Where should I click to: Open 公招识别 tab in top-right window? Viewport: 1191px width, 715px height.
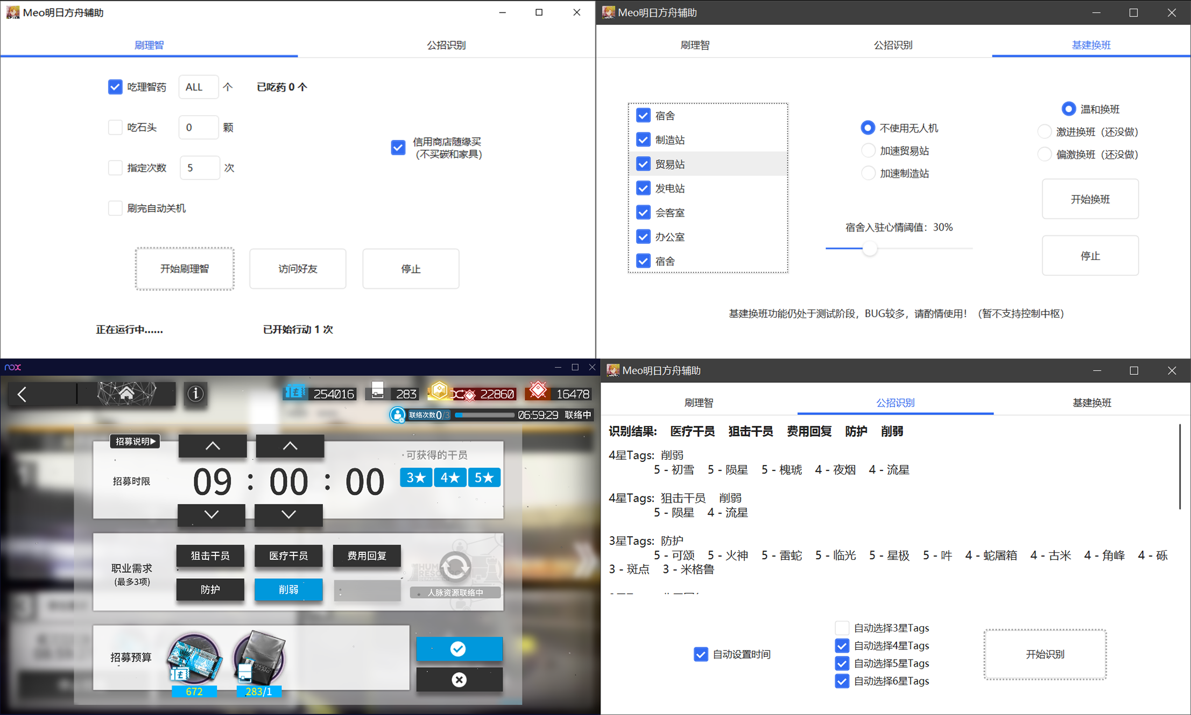coord(893,45)
